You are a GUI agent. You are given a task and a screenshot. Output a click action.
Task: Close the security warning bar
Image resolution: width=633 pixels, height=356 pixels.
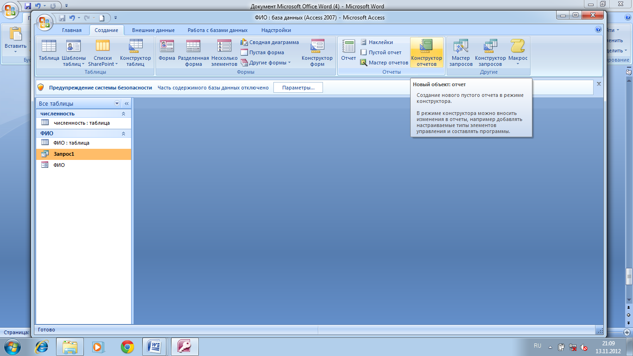click(598, 84)
